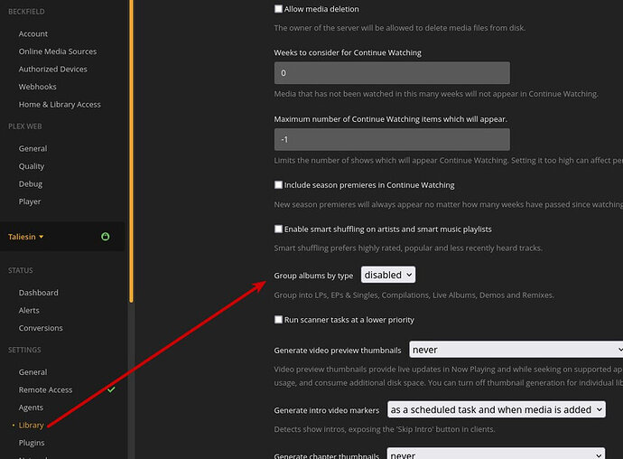
Task: Select General under server Settings
Action: coord(33,372)
